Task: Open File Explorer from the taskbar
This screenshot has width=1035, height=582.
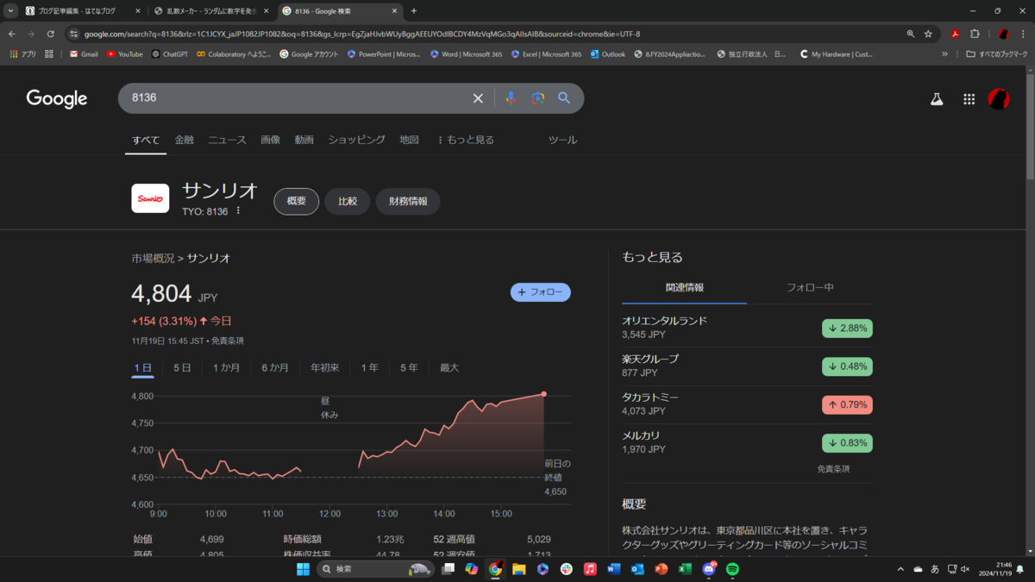Action: click(x=518, y=569)
